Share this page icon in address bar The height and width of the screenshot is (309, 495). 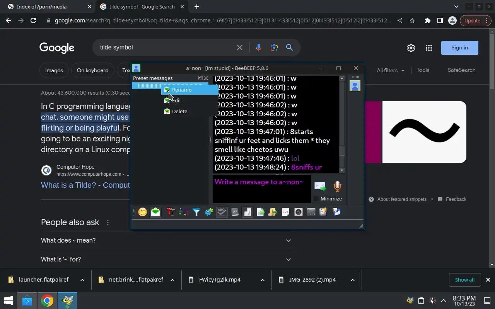click(400, 20)
